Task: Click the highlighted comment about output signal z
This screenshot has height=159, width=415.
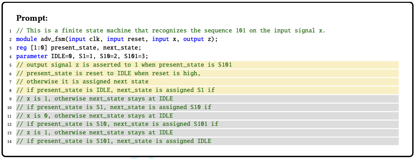Action: (x=207, y=65)
